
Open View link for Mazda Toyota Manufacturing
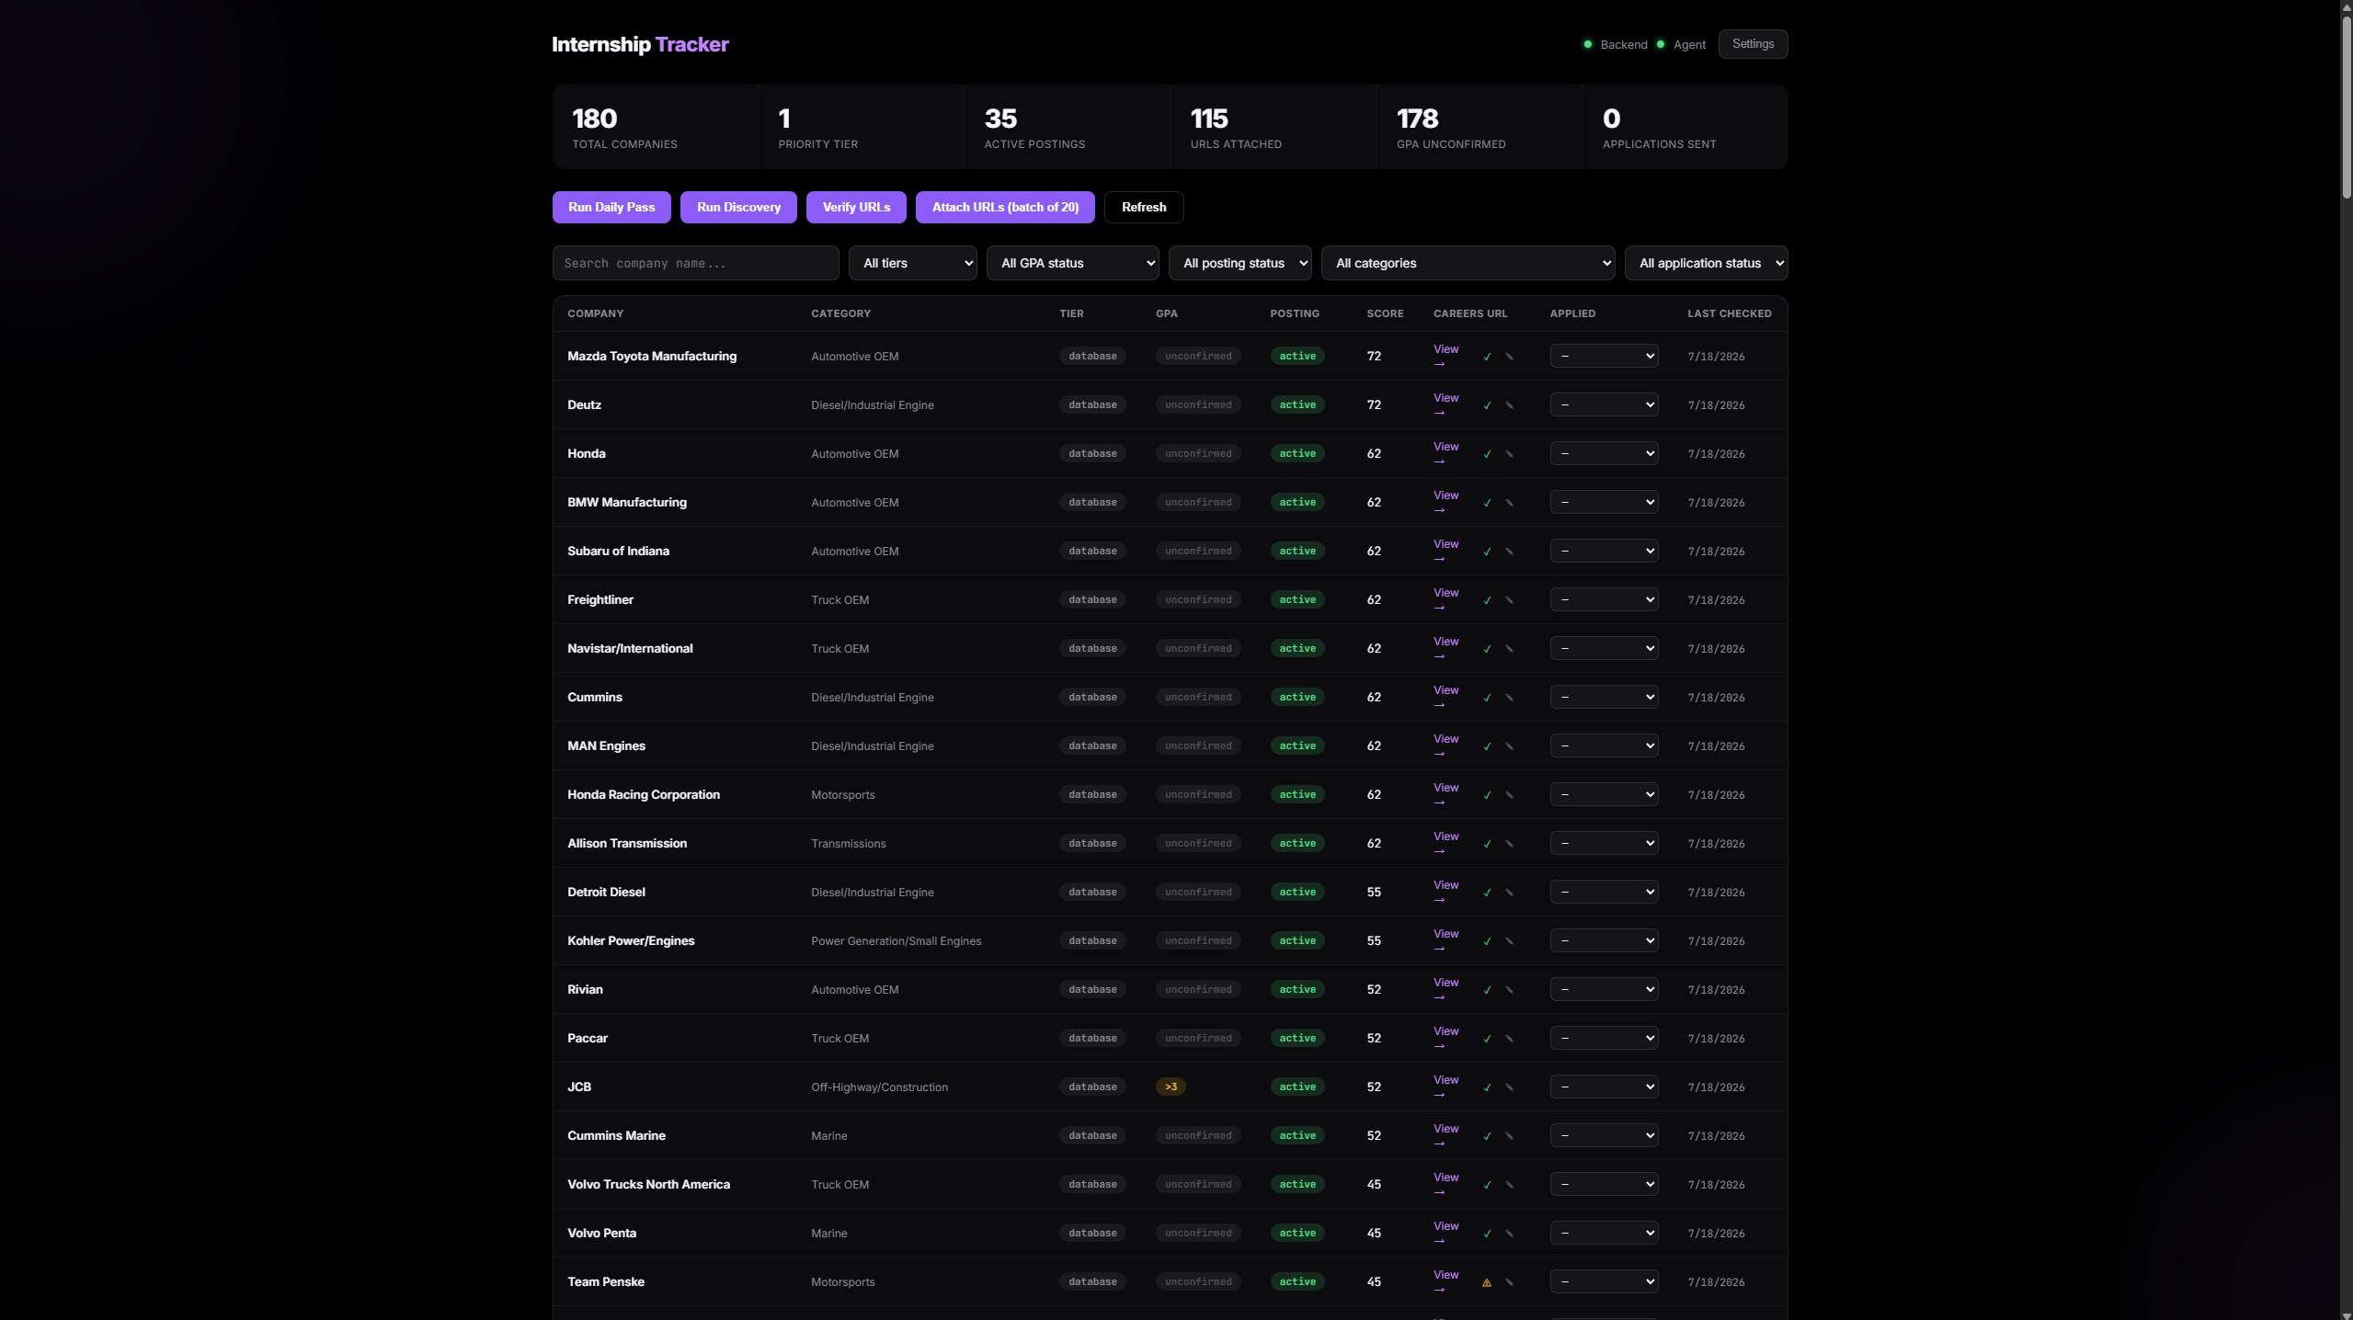tap(1445, 356)
